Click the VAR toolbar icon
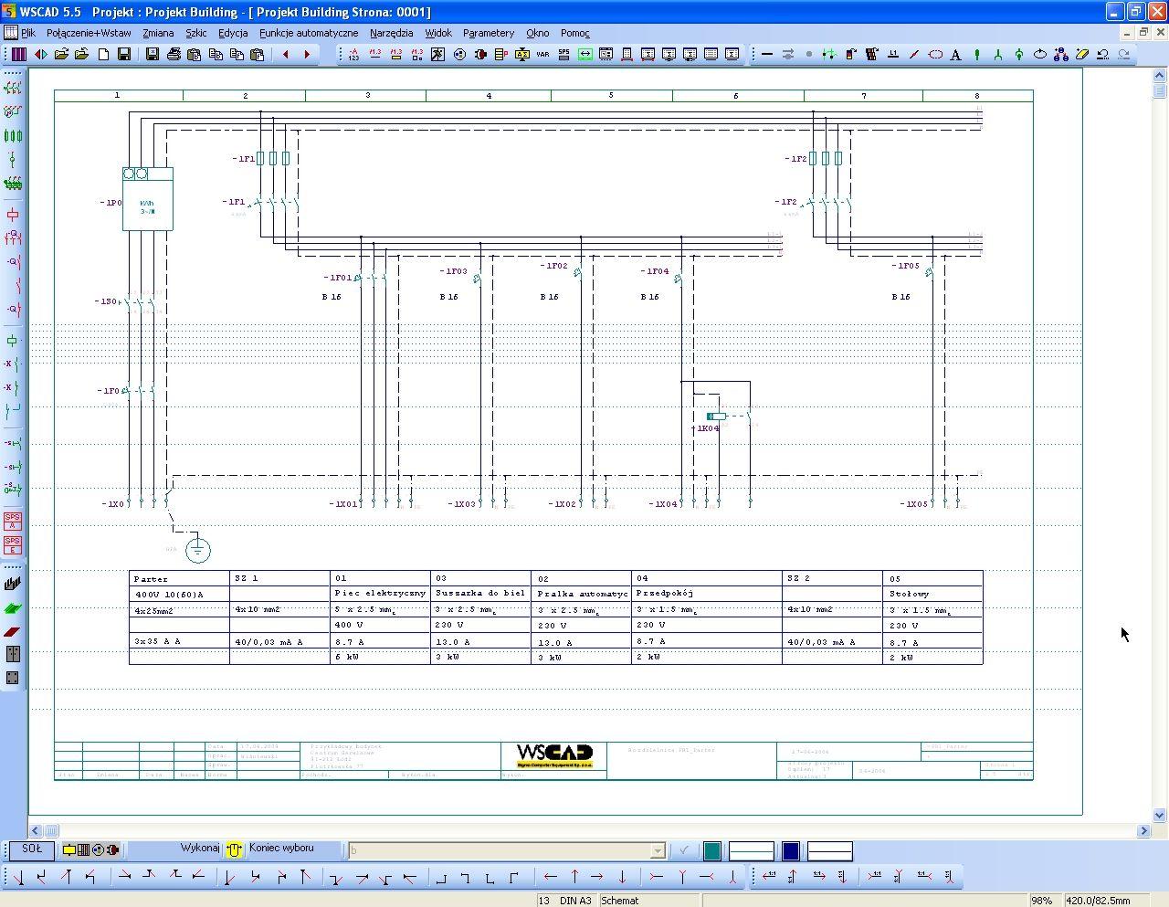This screenshot has height=907, width=1169. click(x=542, y=55)
